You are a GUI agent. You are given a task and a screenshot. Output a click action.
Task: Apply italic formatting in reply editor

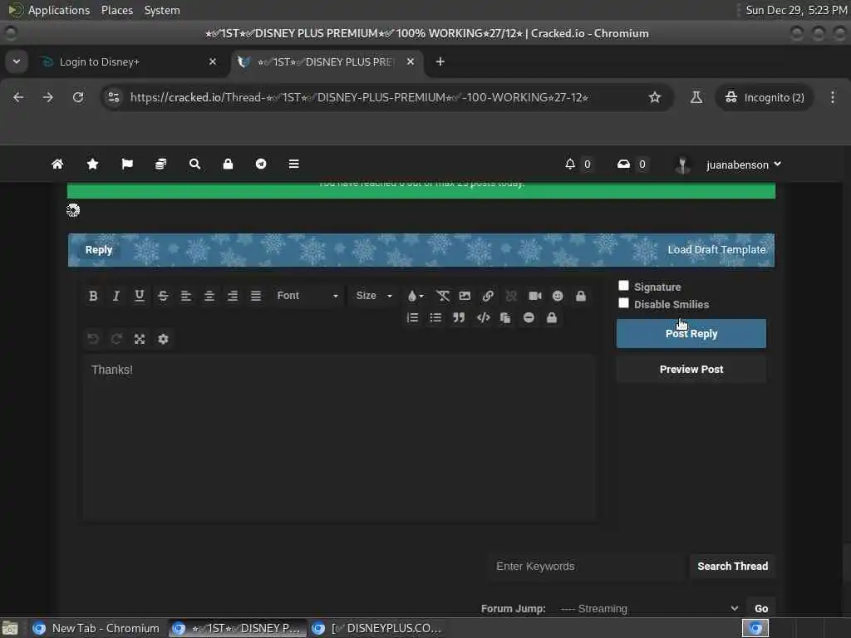[x=116, y=296]
